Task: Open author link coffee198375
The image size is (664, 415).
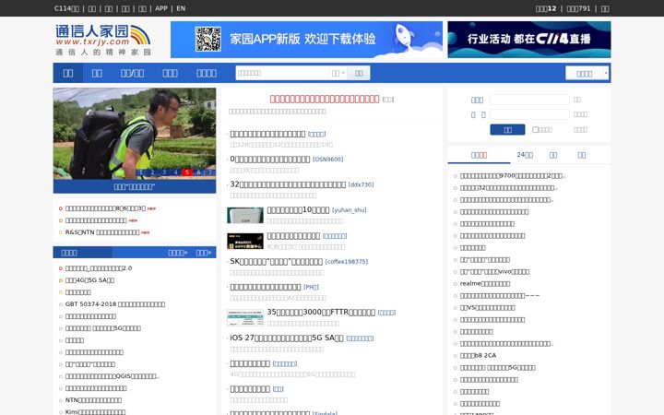Action: pos(347,262)
